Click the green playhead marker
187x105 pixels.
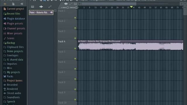click(131, 7)
